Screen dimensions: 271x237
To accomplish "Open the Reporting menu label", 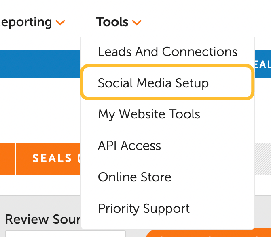I will point(26,22).
